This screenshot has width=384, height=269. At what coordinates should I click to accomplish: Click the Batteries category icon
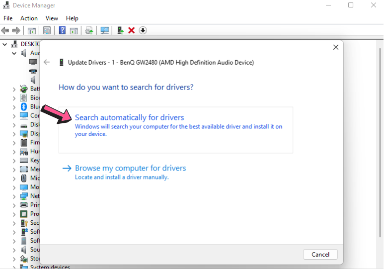[x=24, y=89]
